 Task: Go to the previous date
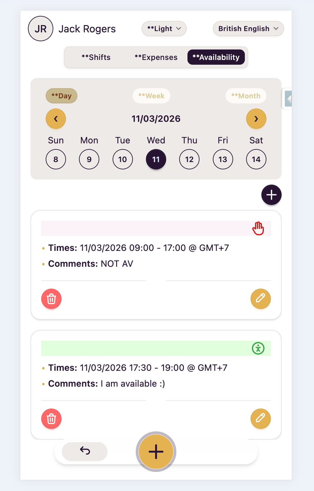click(56, 119)
